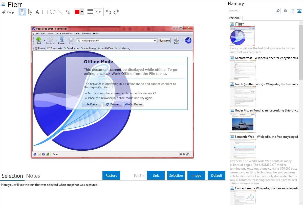The width and height of the screenshot is (303, 205).
Task: Click the Paste Selection button
Action: click(x=176, y=175)
